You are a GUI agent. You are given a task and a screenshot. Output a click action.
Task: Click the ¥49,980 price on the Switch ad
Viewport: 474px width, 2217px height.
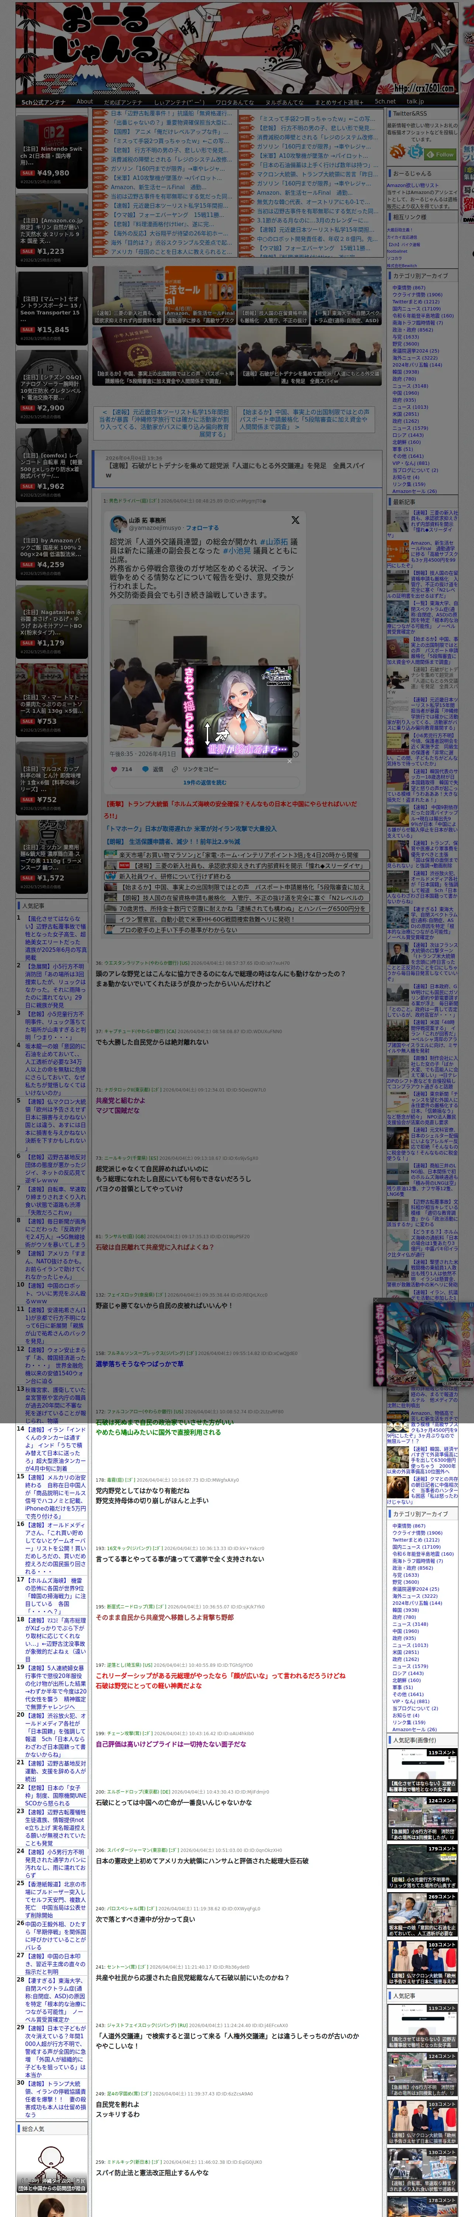coord(53,173)
